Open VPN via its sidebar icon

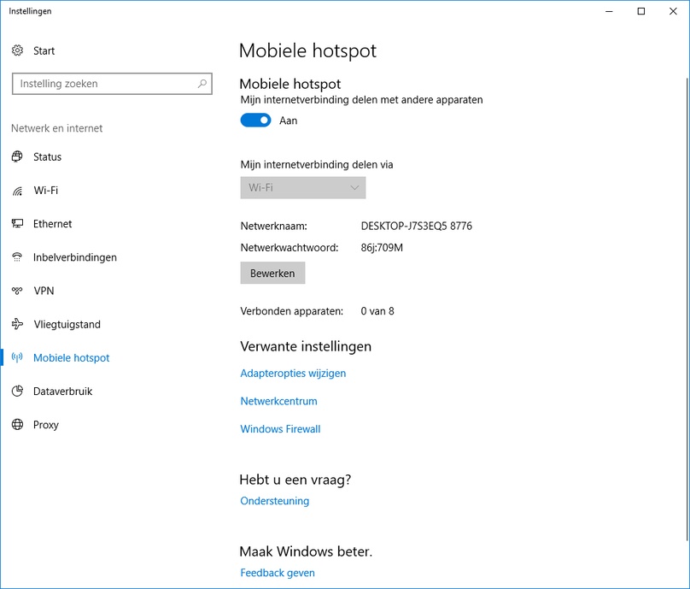(x=17, y=291)
